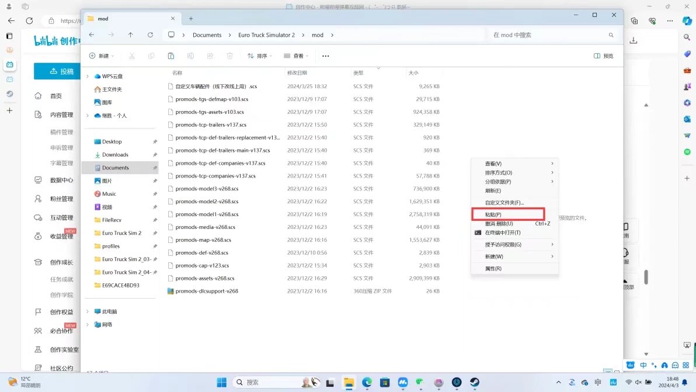Image resolution: width=696 pixels, height=392 pixels.
Task: Open the new item dropdown
Action: coord(102,56)
